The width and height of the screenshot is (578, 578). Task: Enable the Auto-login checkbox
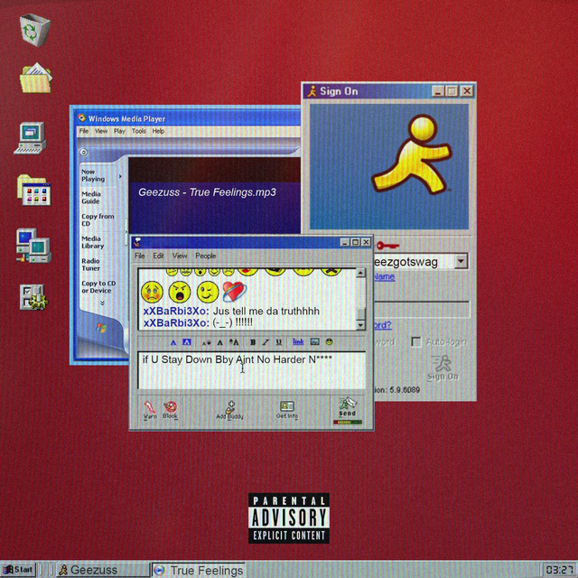[x=416, y=342]
